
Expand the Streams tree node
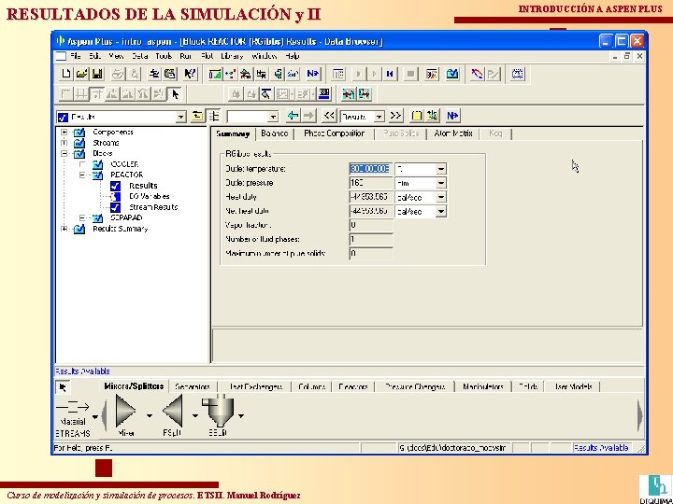click(x=64, y=143)
